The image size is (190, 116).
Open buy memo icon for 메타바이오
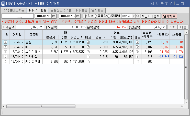88,47
